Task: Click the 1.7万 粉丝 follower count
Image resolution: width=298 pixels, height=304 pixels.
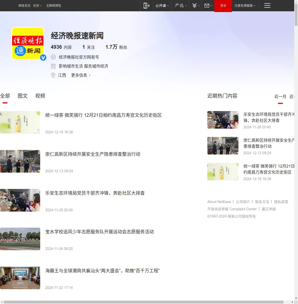Action: tap(116, 47)
